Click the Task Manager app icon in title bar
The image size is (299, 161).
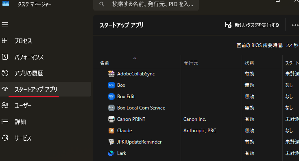[x=6, y=3]
